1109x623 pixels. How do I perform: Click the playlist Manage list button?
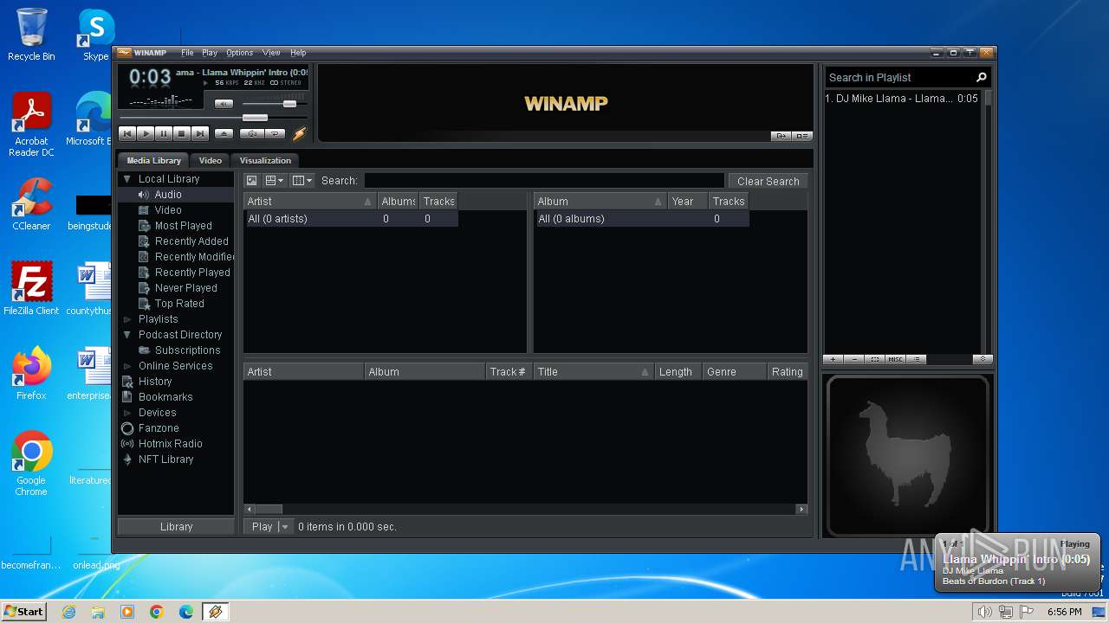pos(917,359)
